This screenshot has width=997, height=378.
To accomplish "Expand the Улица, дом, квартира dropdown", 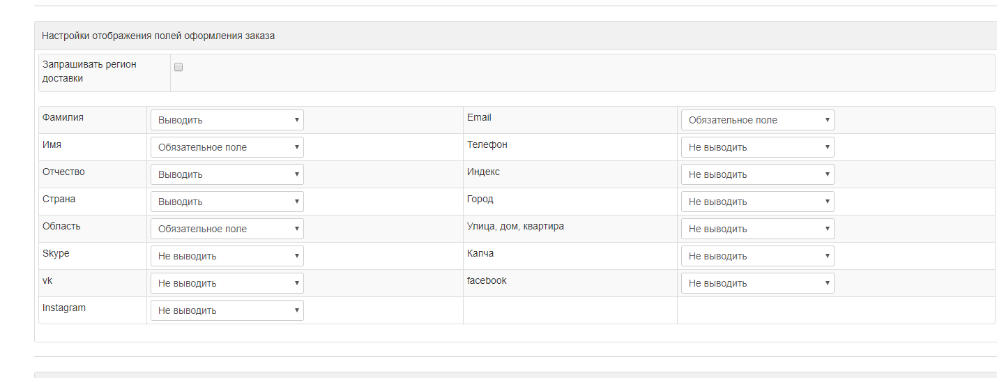I will pos(758,229).
